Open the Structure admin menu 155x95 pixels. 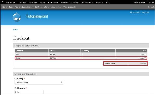click(x=33, y=2)
